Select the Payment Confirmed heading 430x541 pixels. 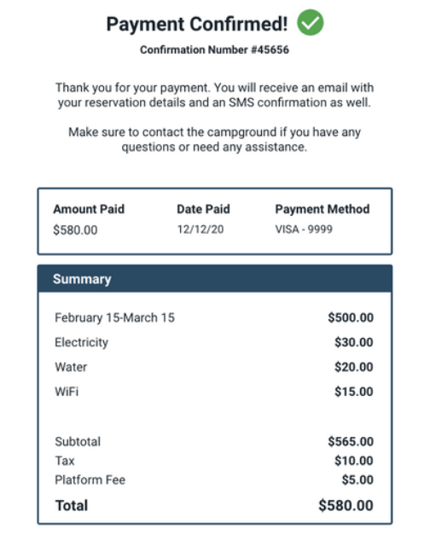[x=197, y=24]
